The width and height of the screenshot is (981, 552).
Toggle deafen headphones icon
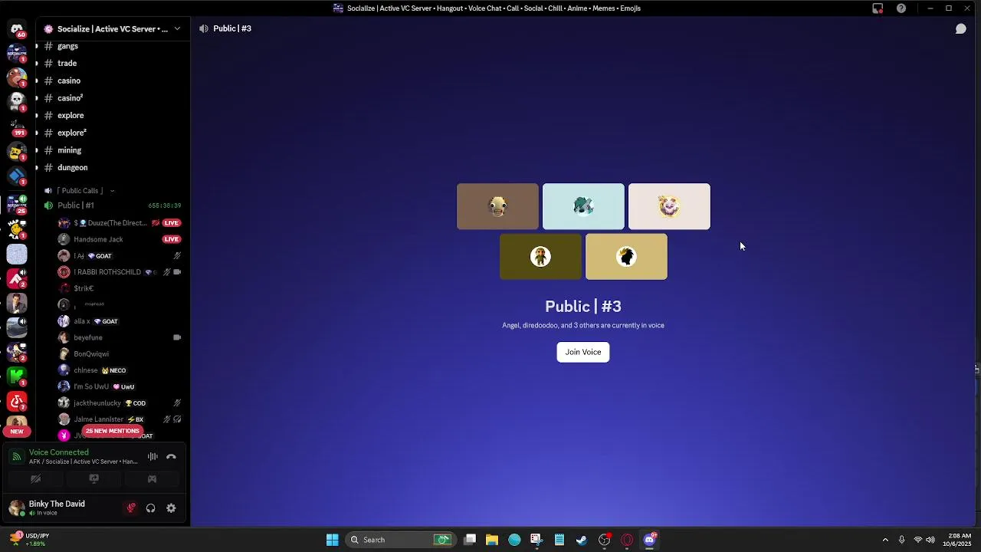(151, 508)
